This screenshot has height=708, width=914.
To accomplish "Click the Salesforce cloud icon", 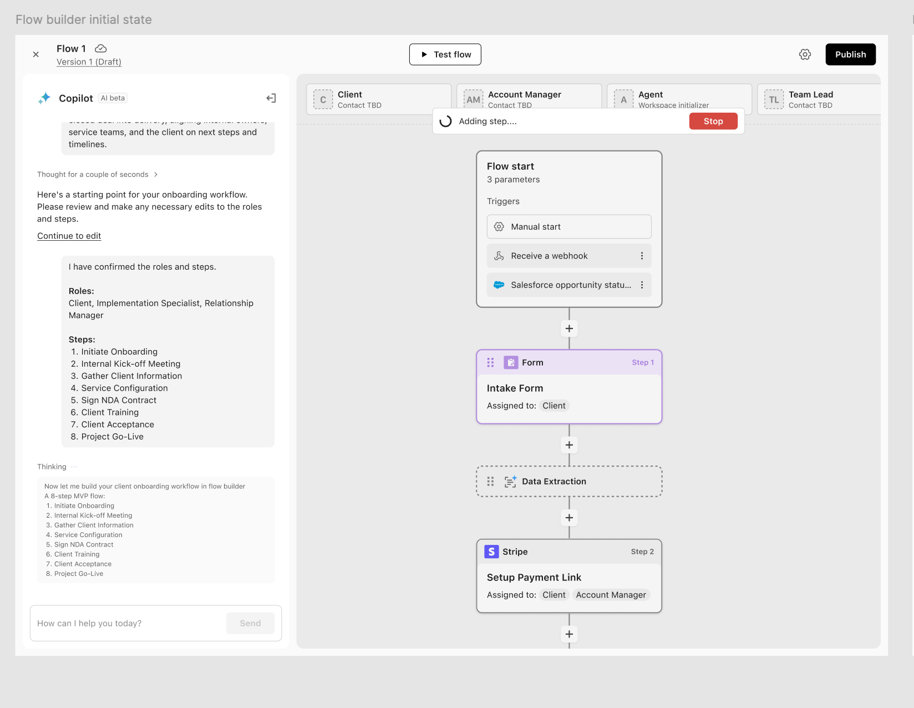I will click(x=499, y=285).
